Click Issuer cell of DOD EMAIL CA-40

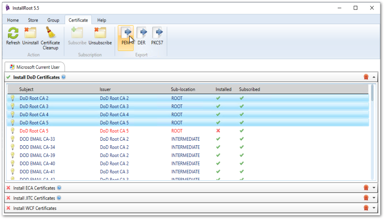click(x=114, y=163)
